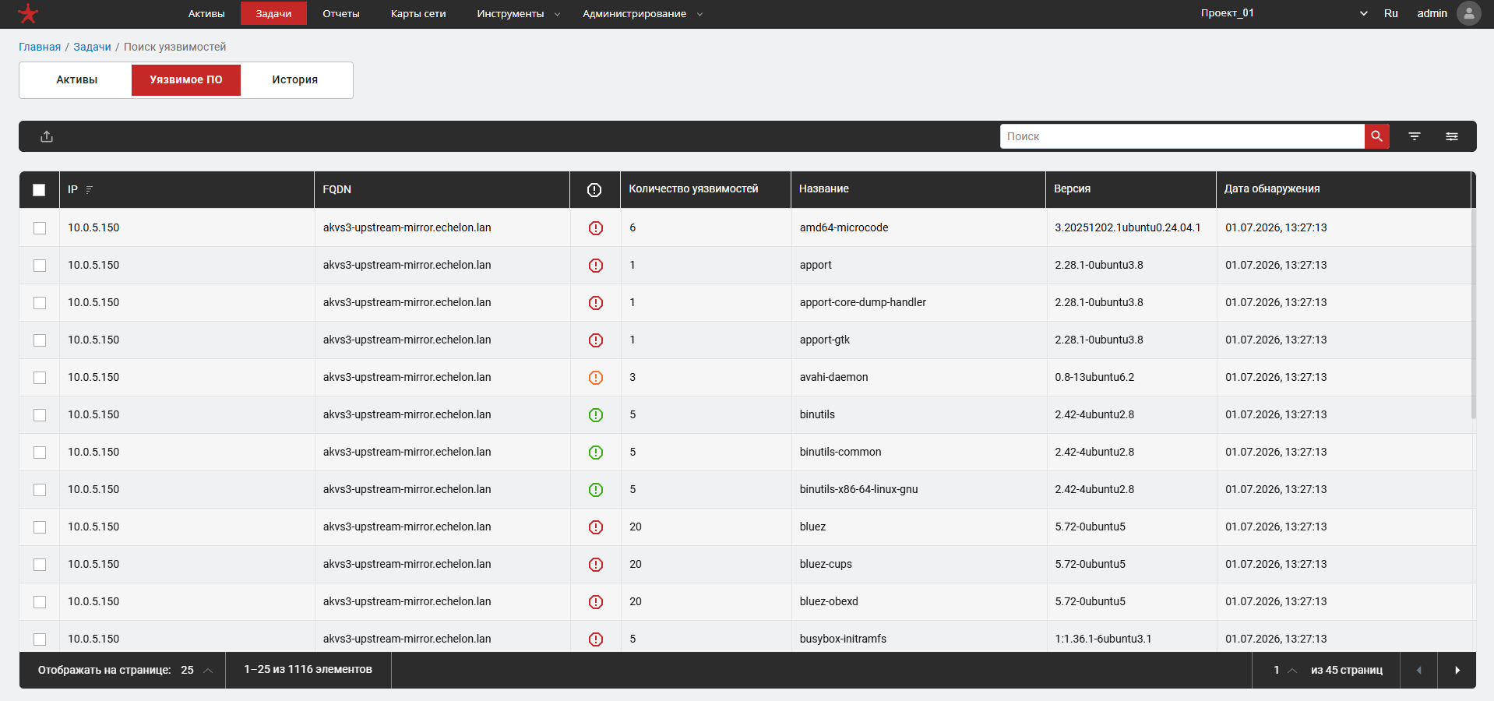The image size is (1494, 701).
Task: Sort by IP column sort icon
Action: coord(90,189)
